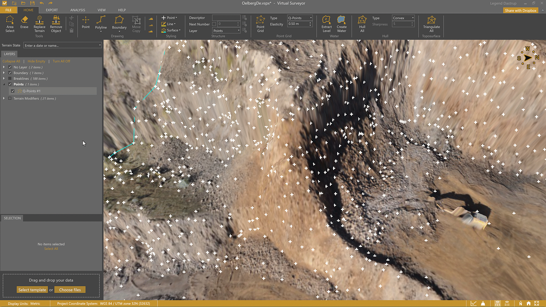Toggle the Next Number checkbox

coord(214,24)
